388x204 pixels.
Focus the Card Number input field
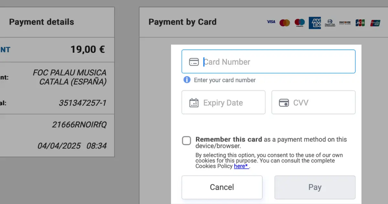pyautogui.click(x=268, y=62)
